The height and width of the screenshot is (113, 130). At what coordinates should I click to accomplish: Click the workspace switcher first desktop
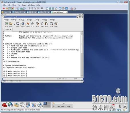[x=45, y=103]
